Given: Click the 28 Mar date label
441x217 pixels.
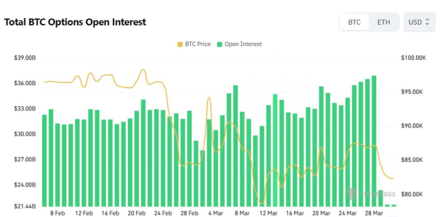Looking at the screenshot, I should click(x=374, y=212).
